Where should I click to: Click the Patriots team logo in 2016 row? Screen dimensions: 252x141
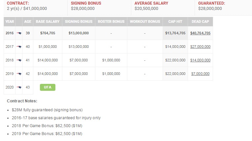(19, 33)
